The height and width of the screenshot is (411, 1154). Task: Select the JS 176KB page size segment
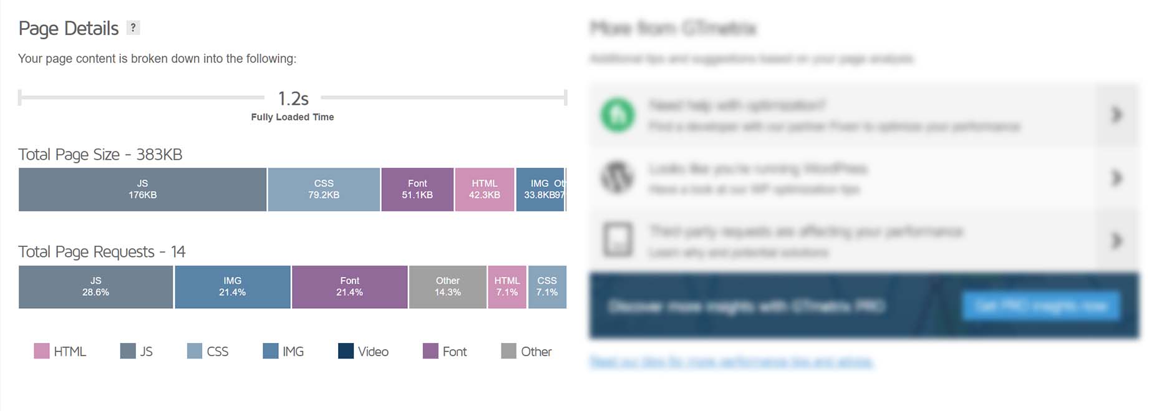coord(142,190)
